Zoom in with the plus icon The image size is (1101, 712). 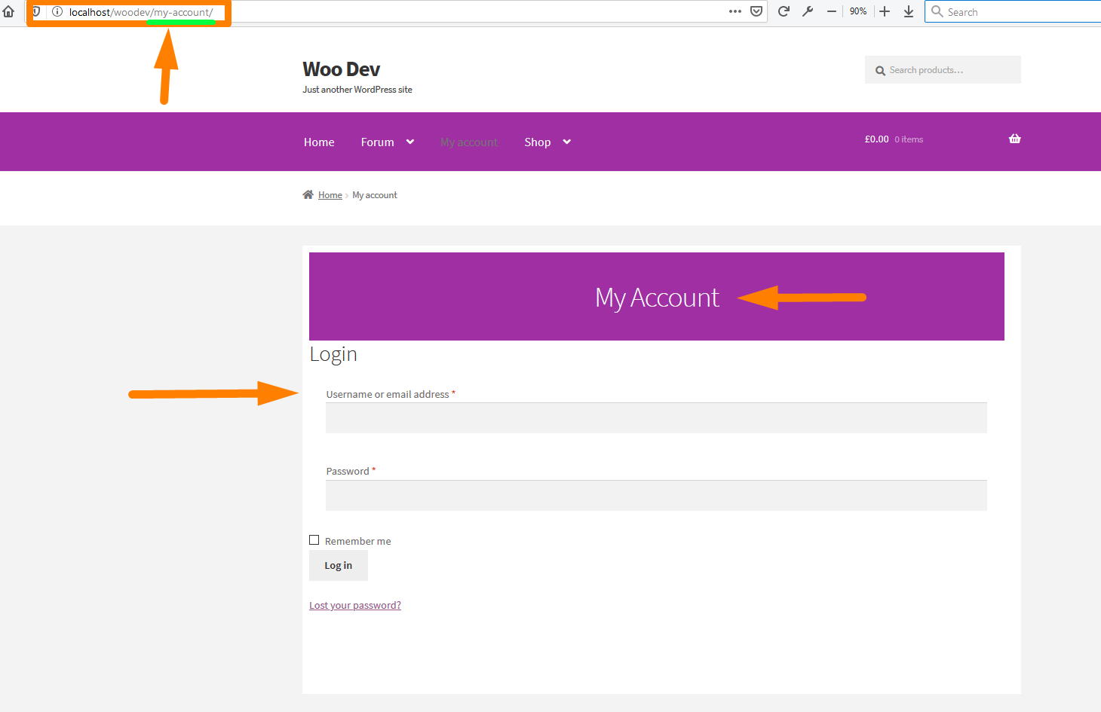click(885, 11)
